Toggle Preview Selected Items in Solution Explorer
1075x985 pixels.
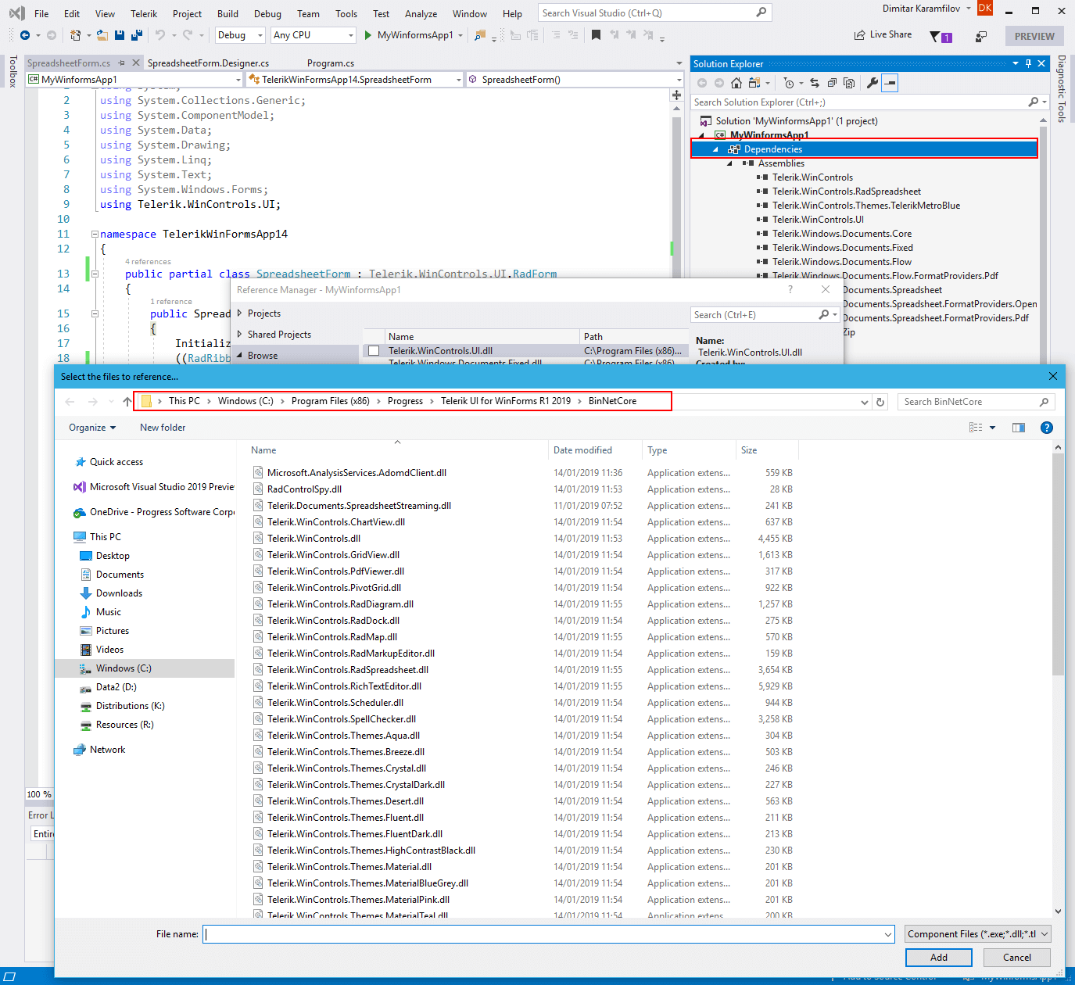pyautogui.click(x=890, y=83)
